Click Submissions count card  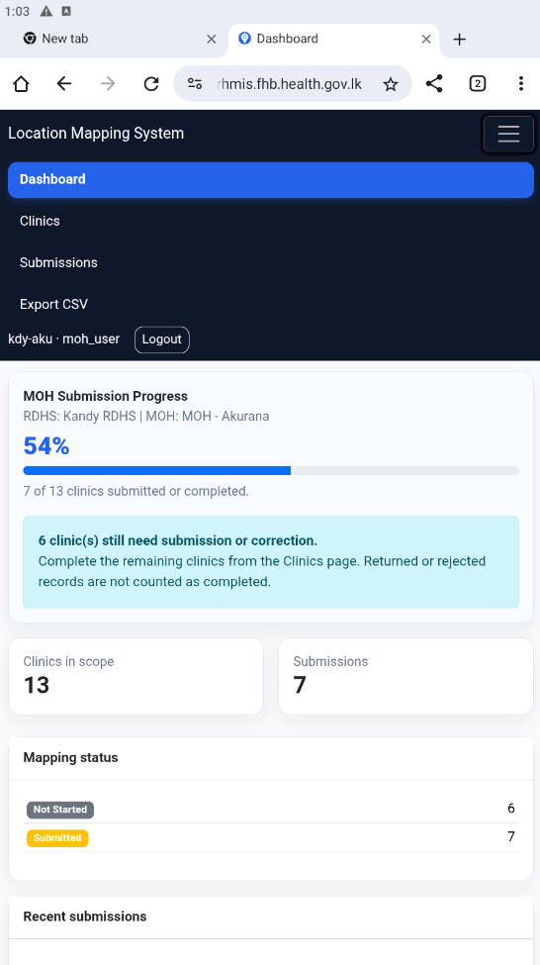(x=405, y=676)
